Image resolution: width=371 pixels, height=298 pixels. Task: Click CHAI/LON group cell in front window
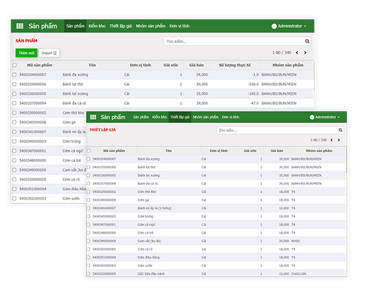point(299,274)
